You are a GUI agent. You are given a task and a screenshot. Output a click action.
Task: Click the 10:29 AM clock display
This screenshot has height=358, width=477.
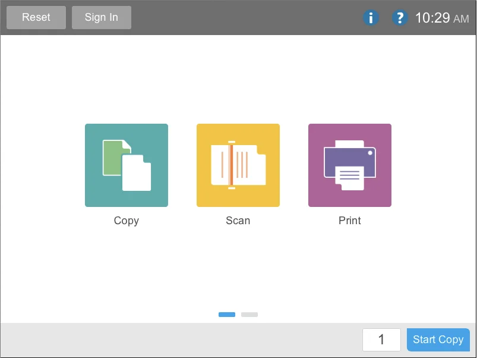[442, 18]
